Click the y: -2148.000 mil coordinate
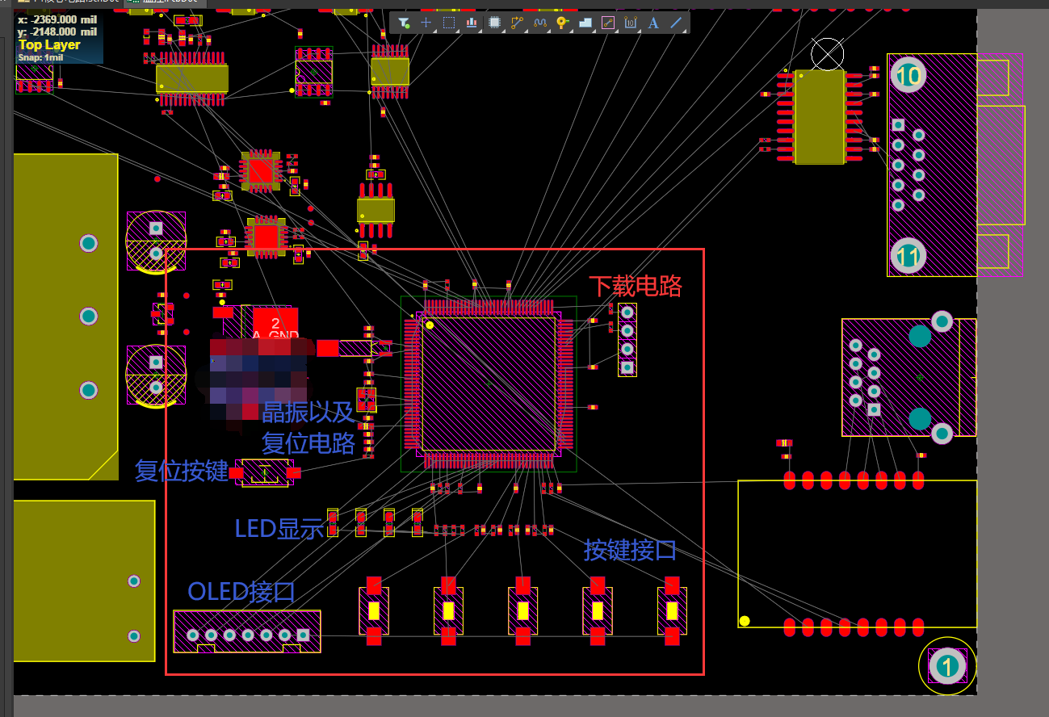 tap(57, 31)
